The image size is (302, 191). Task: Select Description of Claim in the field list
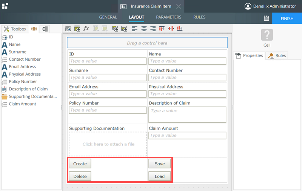[28, 89]
